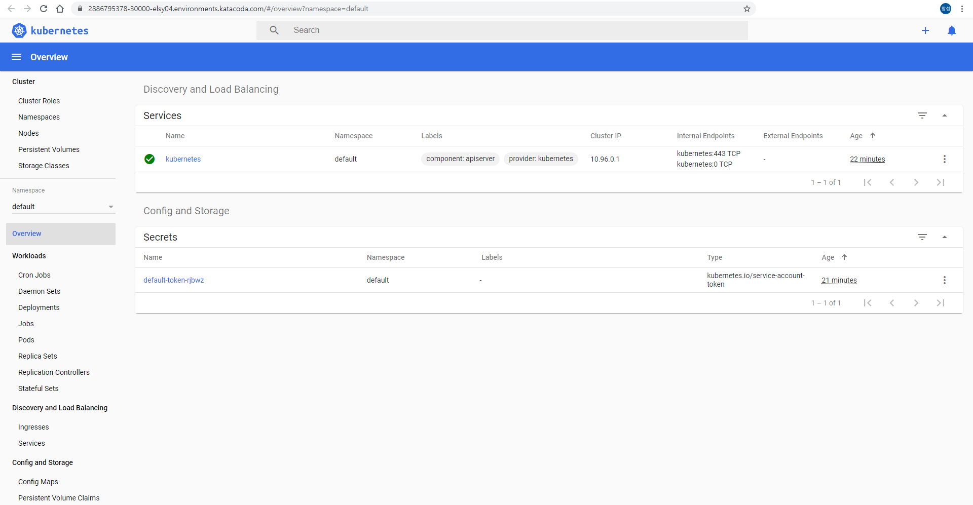Image resolution: width=973 pixels, height=505 pixels.
Task: Go to next page of Secrets
Action: coord(916,303)
